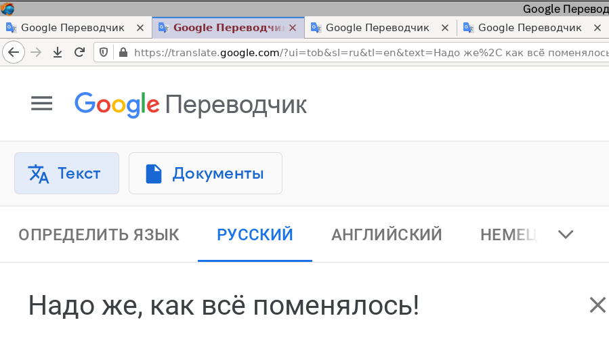Clear source text with the X
This screenshot has height=358, width=609.
[x=597, y=305]
